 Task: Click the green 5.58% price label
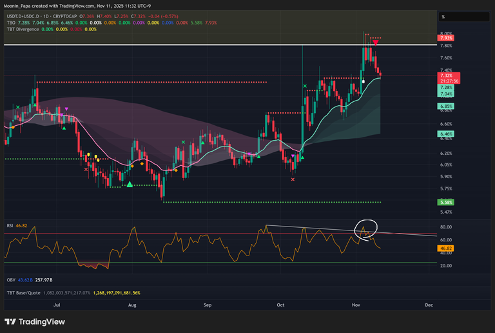(x=445, y=202)
